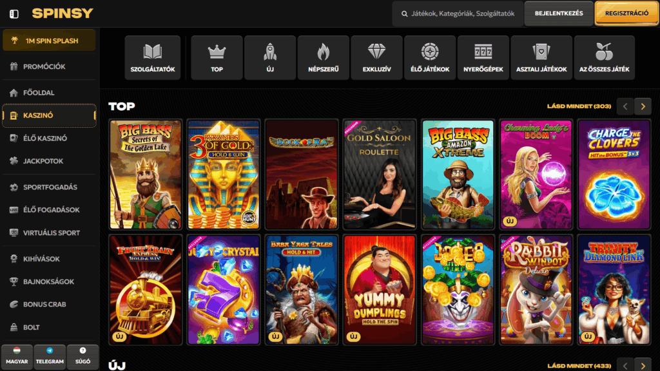Open Big Bass Amazon Xtreme game
This screenshot has height=371, width=660.
point(458,175)
